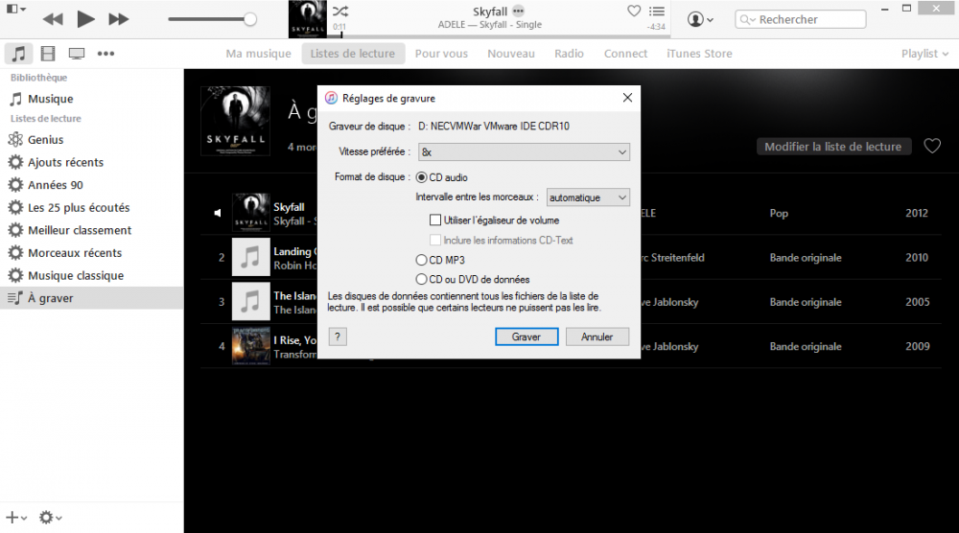Enable Utiliser l'égaliseur de volume checkbox
The width and height of the screenshot is (959, 533).
pos(435,220)
